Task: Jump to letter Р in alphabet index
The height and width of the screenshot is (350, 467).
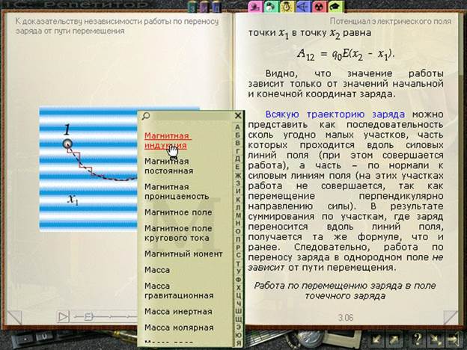Action: point(238,248)
